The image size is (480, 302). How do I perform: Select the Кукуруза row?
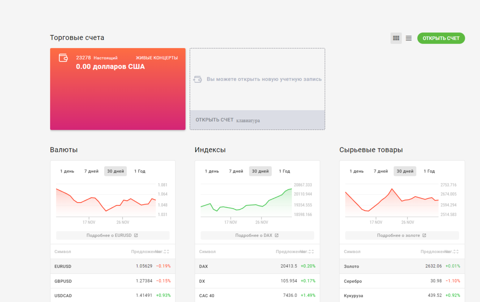pyautogui.click(x=402, y=296)
